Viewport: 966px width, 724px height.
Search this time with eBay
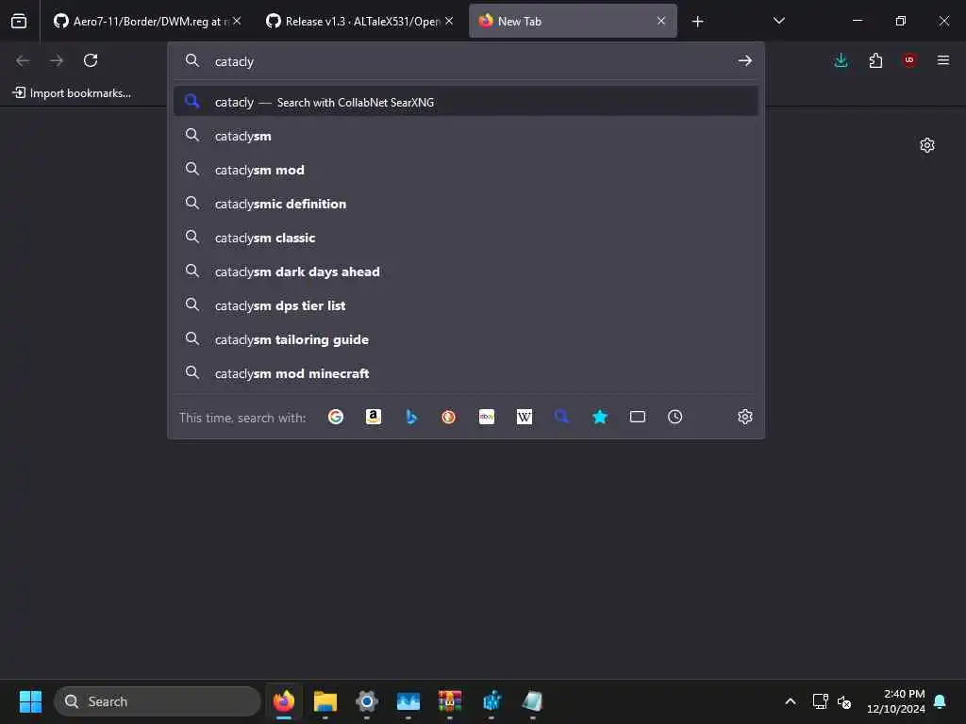tap(487, 417)
